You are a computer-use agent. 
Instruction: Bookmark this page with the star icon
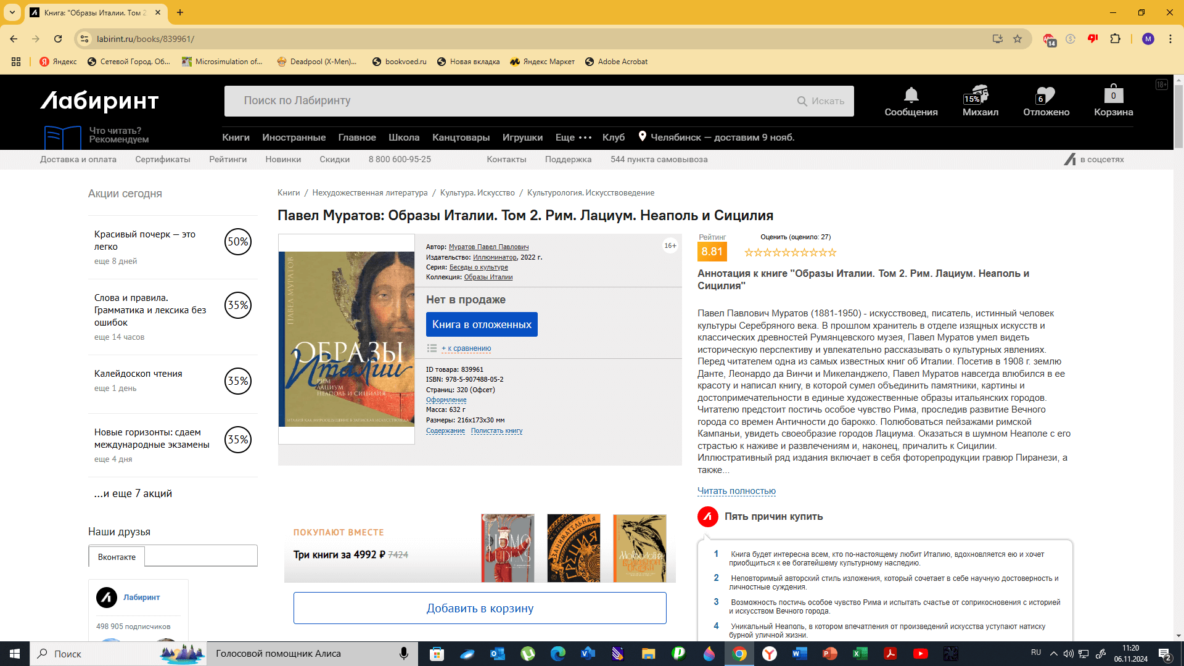pos(1017,39)
